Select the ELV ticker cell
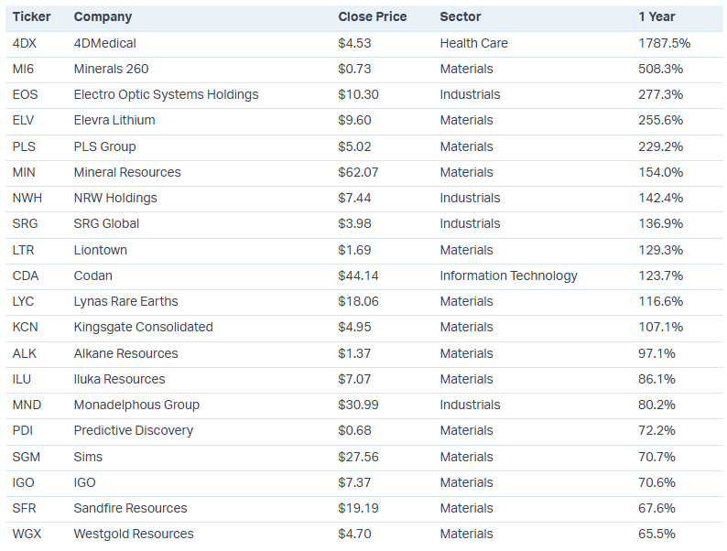727x551 pixels. pos(23,120)
